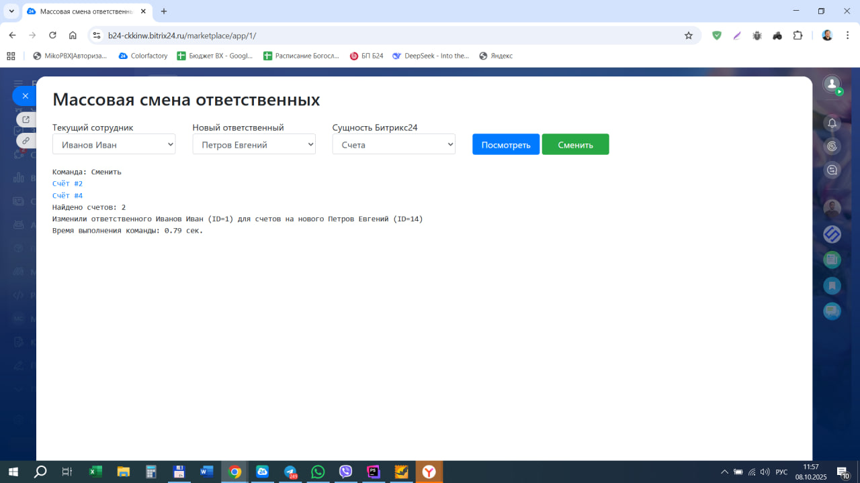Open the teal chat messages icon in sidebar
Screen dimensions: 860x483
tap(832, 311)
